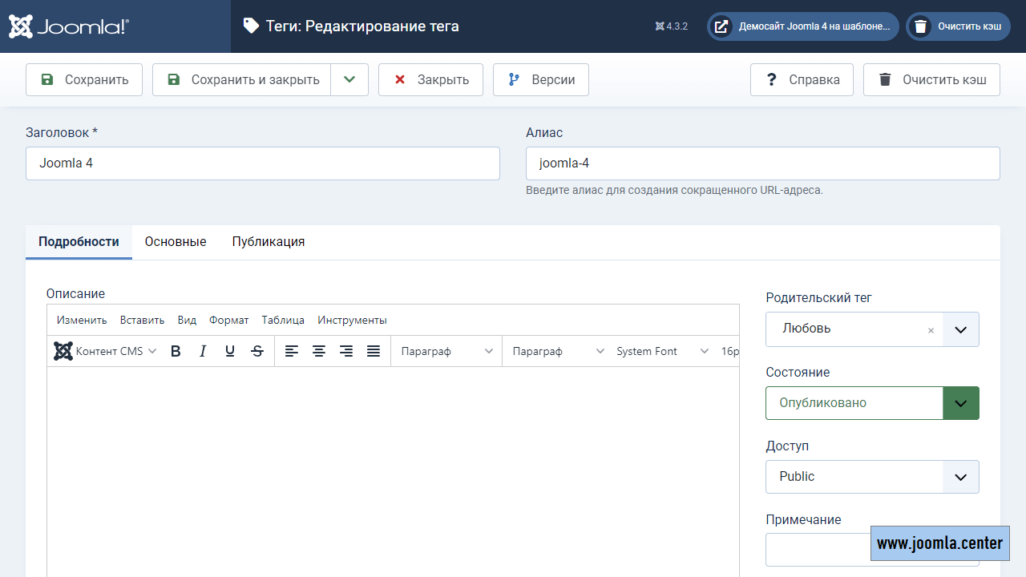Switch to the Основные tab
1026x577 pixels.
pos(176,241)
